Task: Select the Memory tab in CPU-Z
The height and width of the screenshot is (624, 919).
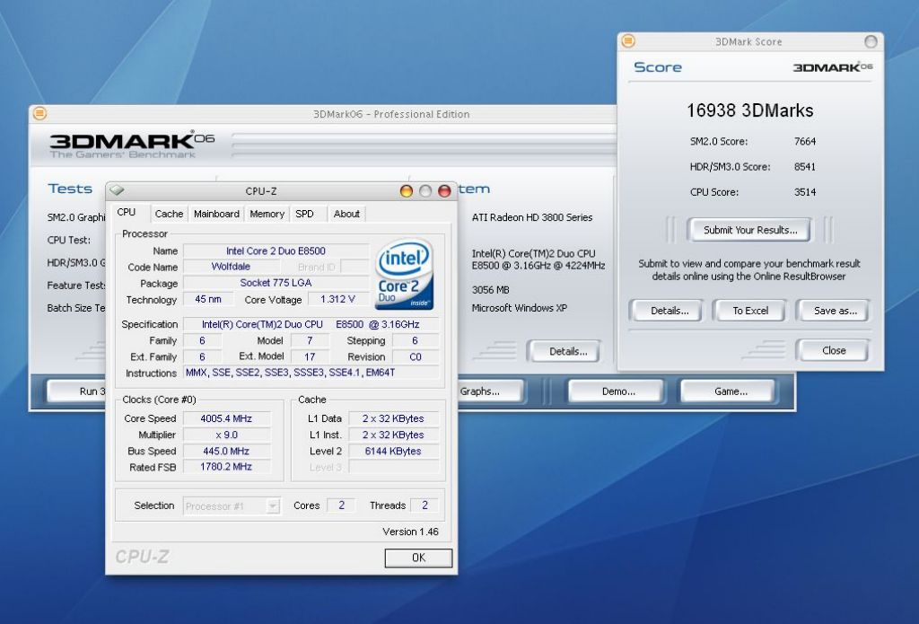Action: coord(267,214)
